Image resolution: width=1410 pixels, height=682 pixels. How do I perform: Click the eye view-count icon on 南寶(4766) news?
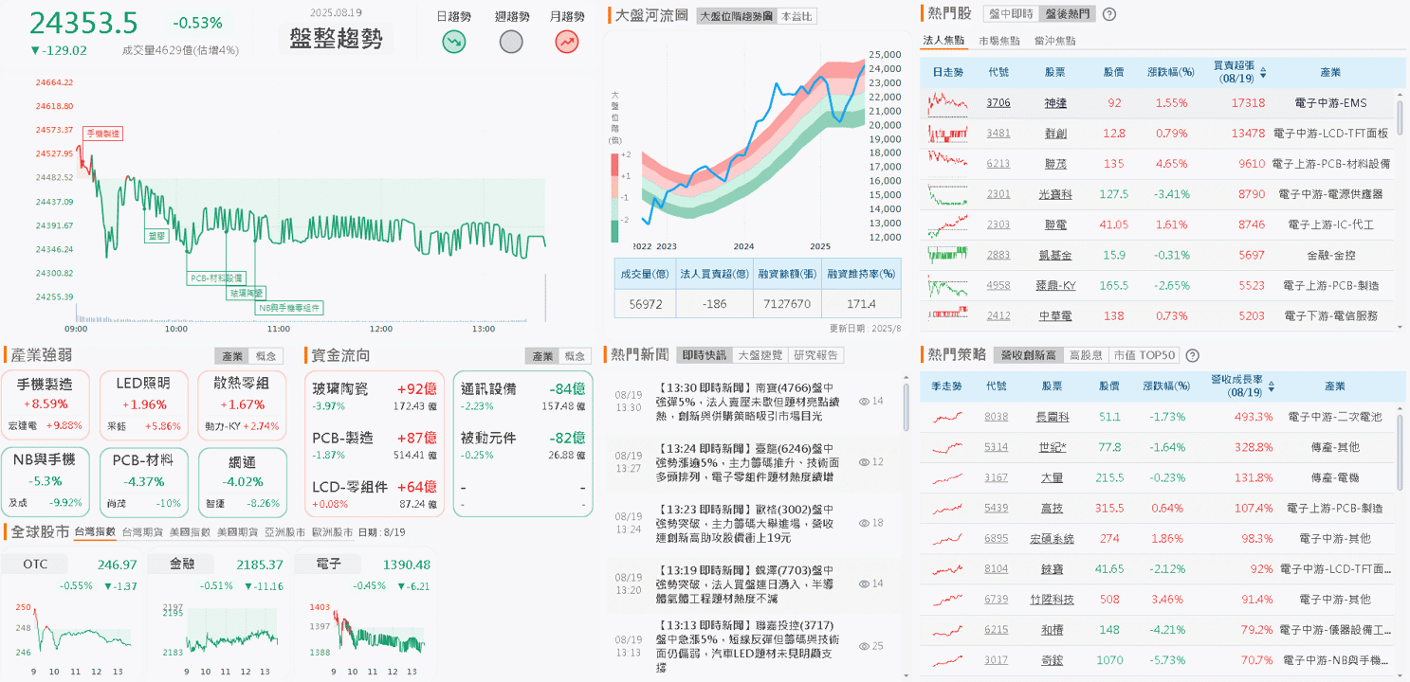(x=864, y=402)
